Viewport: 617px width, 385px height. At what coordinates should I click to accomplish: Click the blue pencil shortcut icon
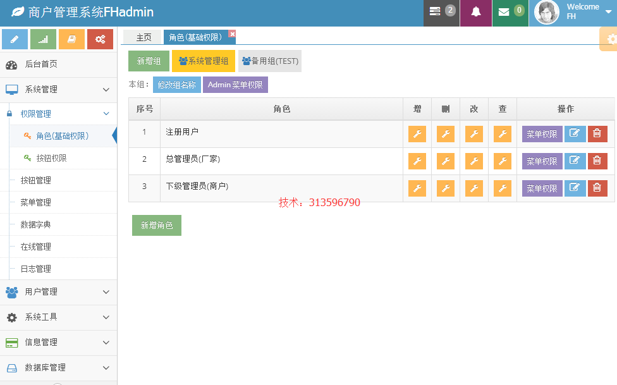point(15,39)
